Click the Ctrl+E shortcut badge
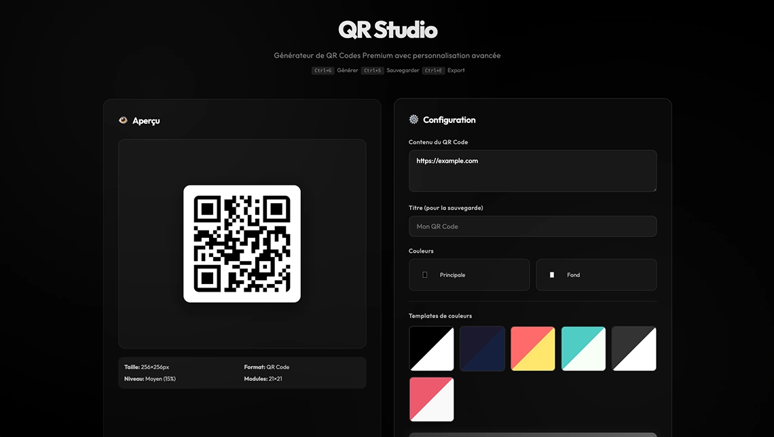The height and width of the screenshot is (437, 774). point(433,71)
